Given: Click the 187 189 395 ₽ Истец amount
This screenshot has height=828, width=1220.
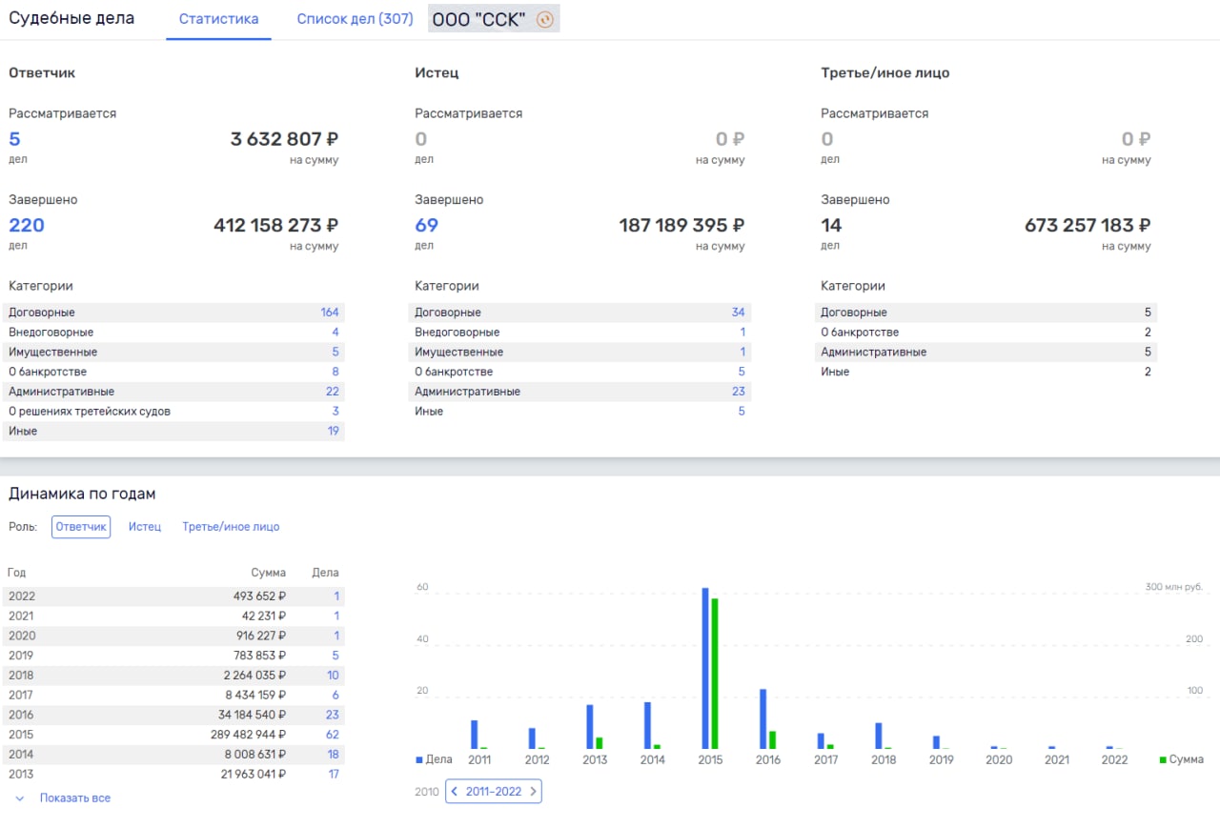Looking at the screenshot, I should point(682,226).
